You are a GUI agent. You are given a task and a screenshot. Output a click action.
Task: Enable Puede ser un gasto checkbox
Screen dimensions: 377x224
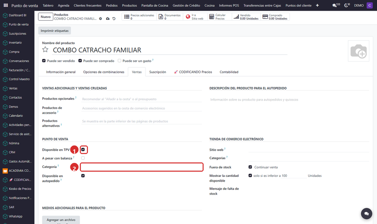119,61
